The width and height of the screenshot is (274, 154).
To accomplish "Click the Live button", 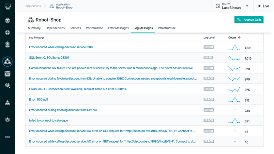I will click(x=264, y=6).
